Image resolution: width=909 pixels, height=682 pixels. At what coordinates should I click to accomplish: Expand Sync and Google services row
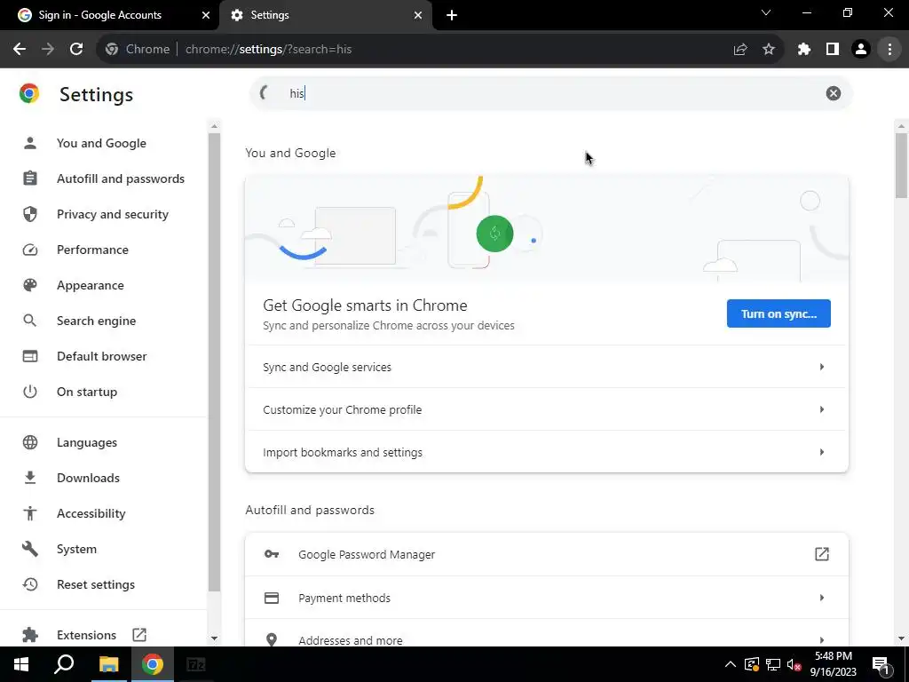pos(547,367)
